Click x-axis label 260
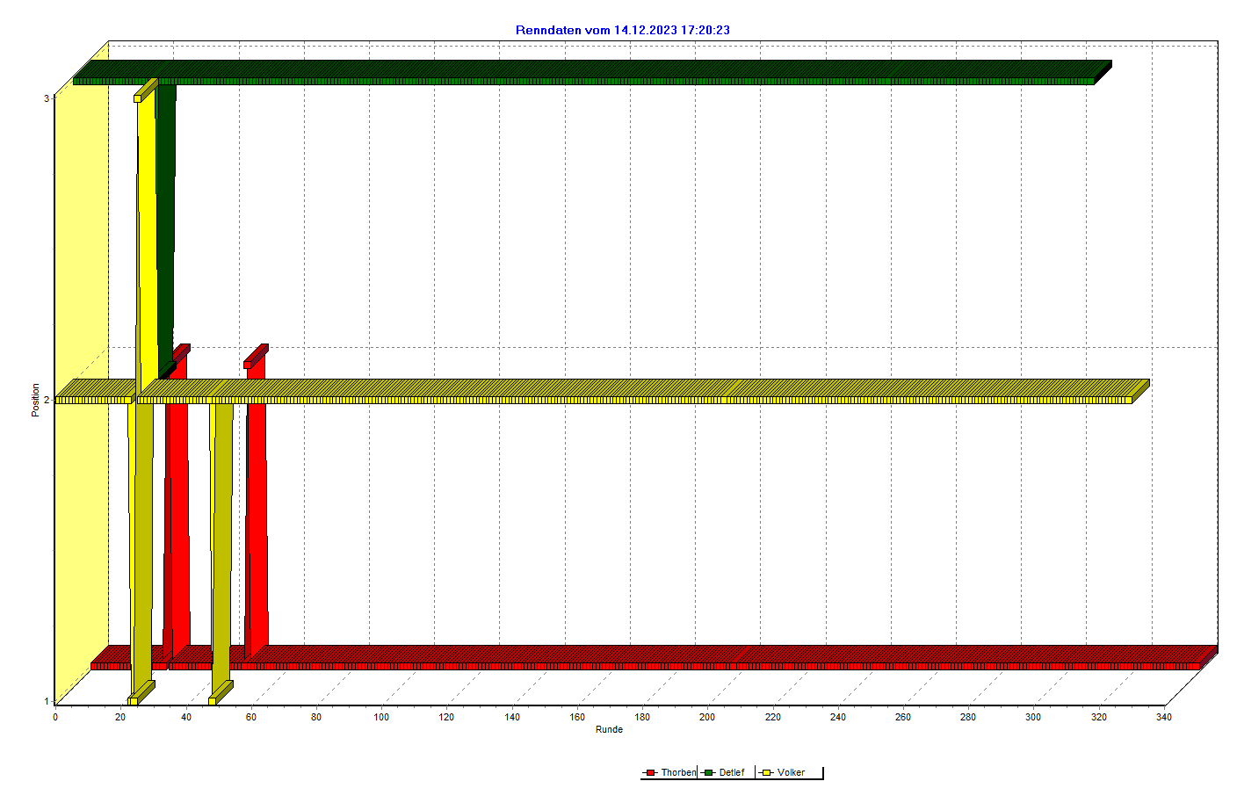The height and width of the screenshot is (803, 1237). coord(902,717)
